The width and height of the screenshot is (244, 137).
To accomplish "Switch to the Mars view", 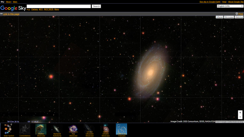I will click(x=15, y=2).
